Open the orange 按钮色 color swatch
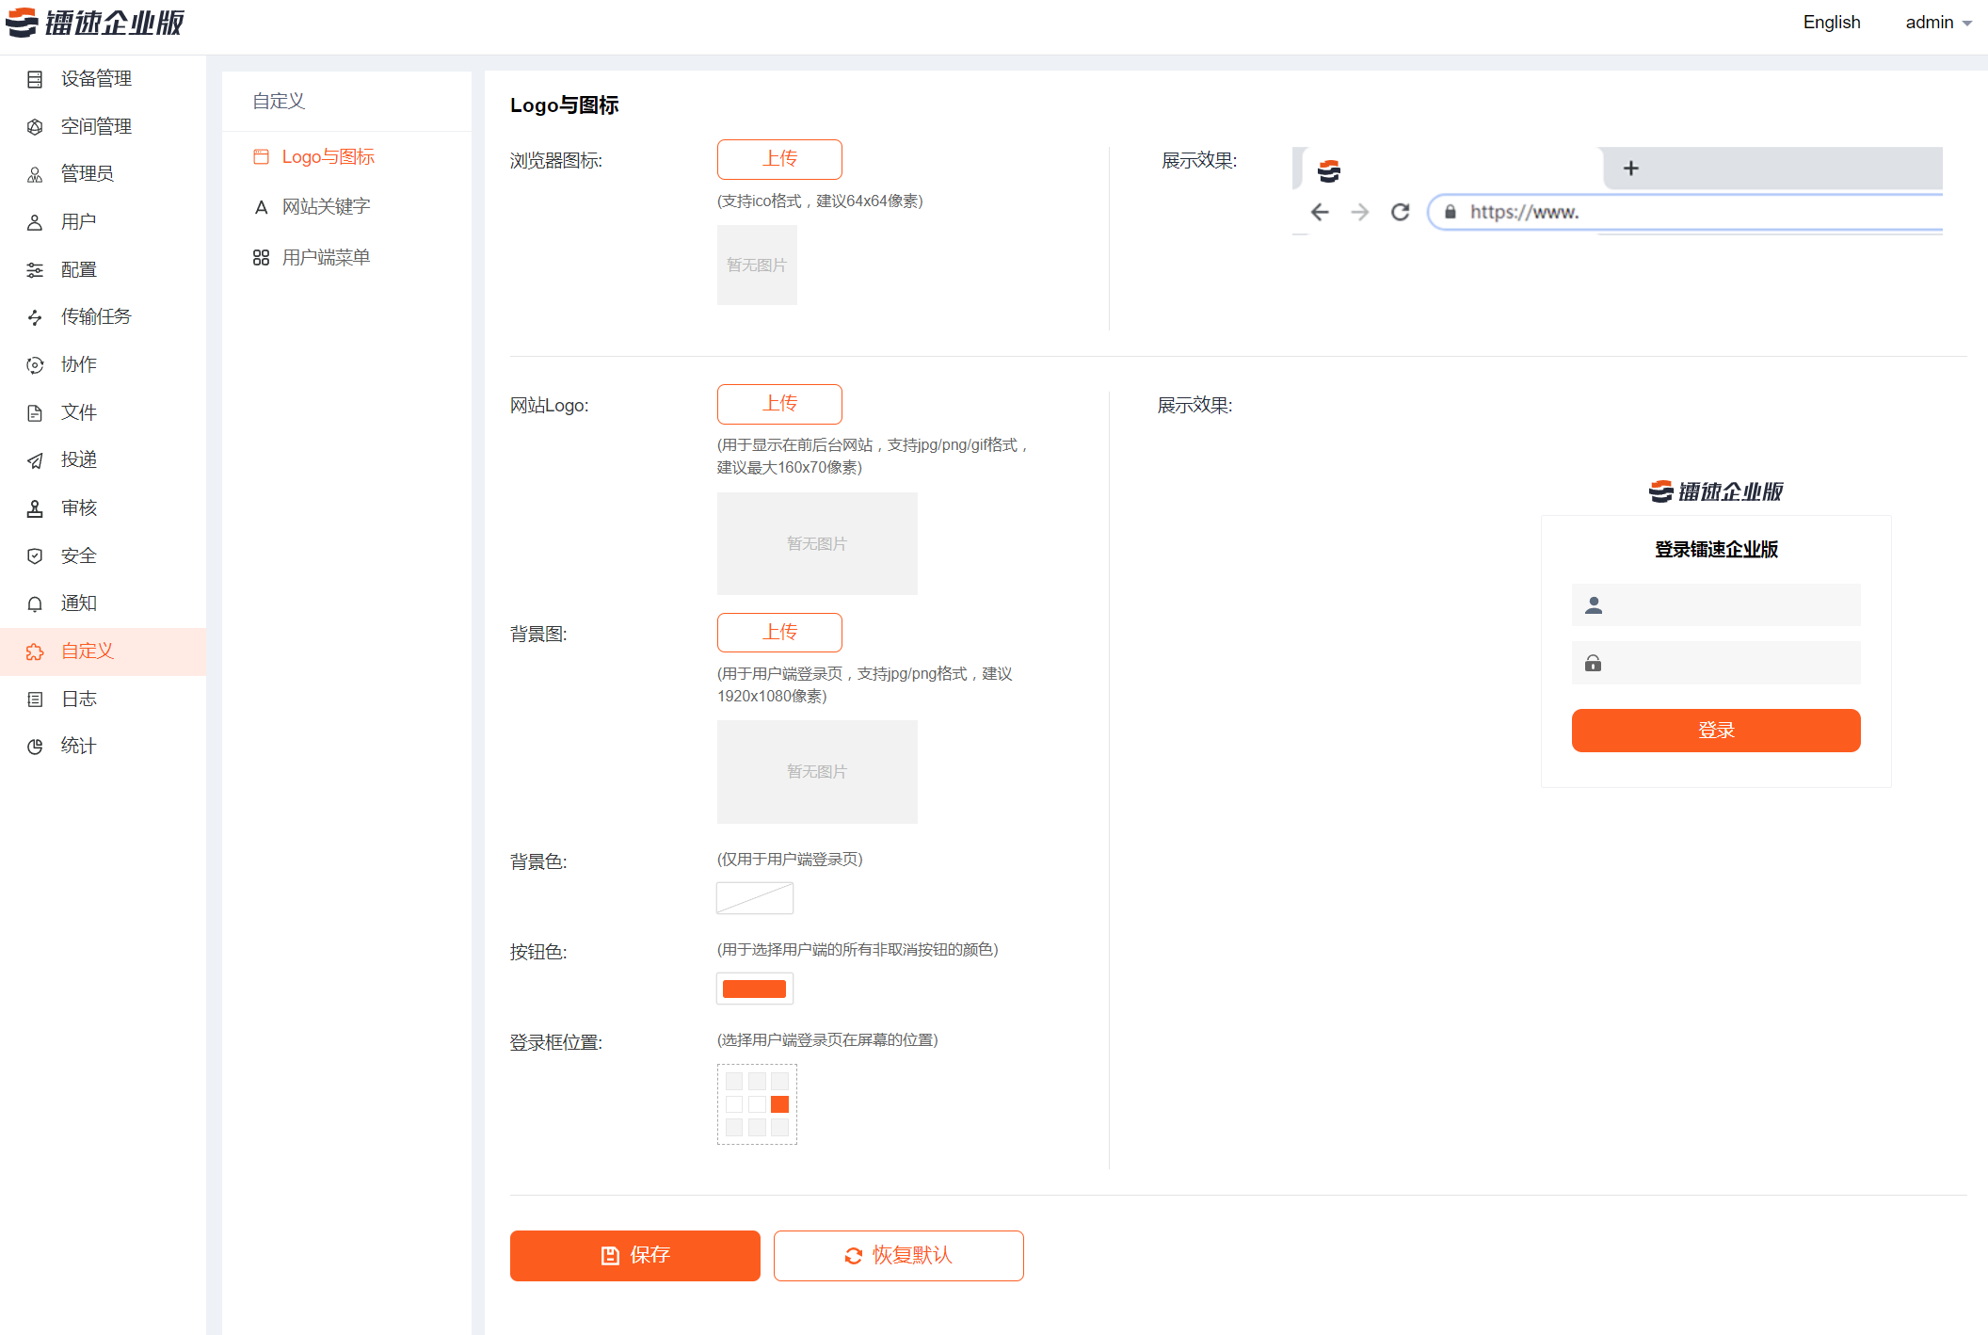Screen dimensions: 1988x1335 pos(755,989)
